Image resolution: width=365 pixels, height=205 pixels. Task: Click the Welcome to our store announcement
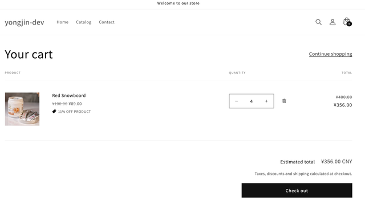click(x=179, y=3)
